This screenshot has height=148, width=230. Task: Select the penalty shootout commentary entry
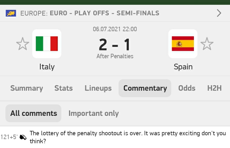click(115, 137)
